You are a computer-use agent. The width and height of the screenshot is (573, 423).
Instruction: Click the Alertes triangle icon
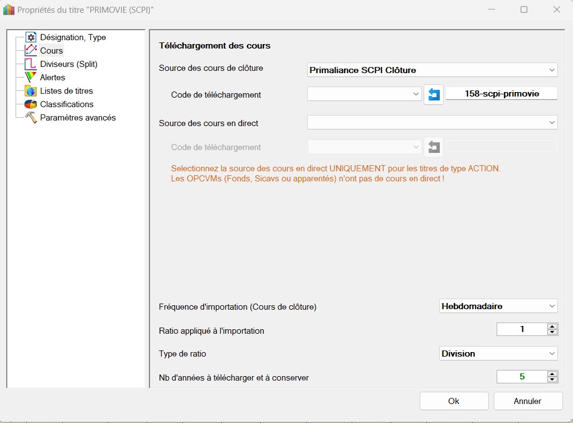(31, 78)
